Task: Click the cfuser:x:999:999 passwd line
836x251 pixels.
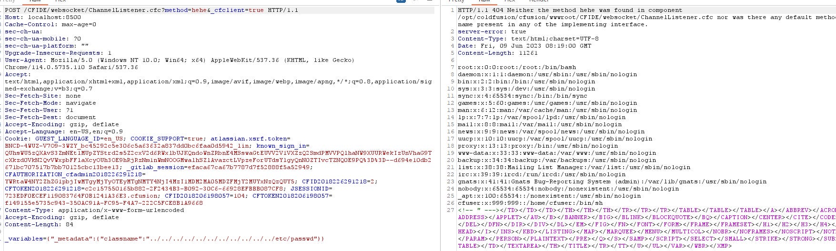Action: coord(530,203)
